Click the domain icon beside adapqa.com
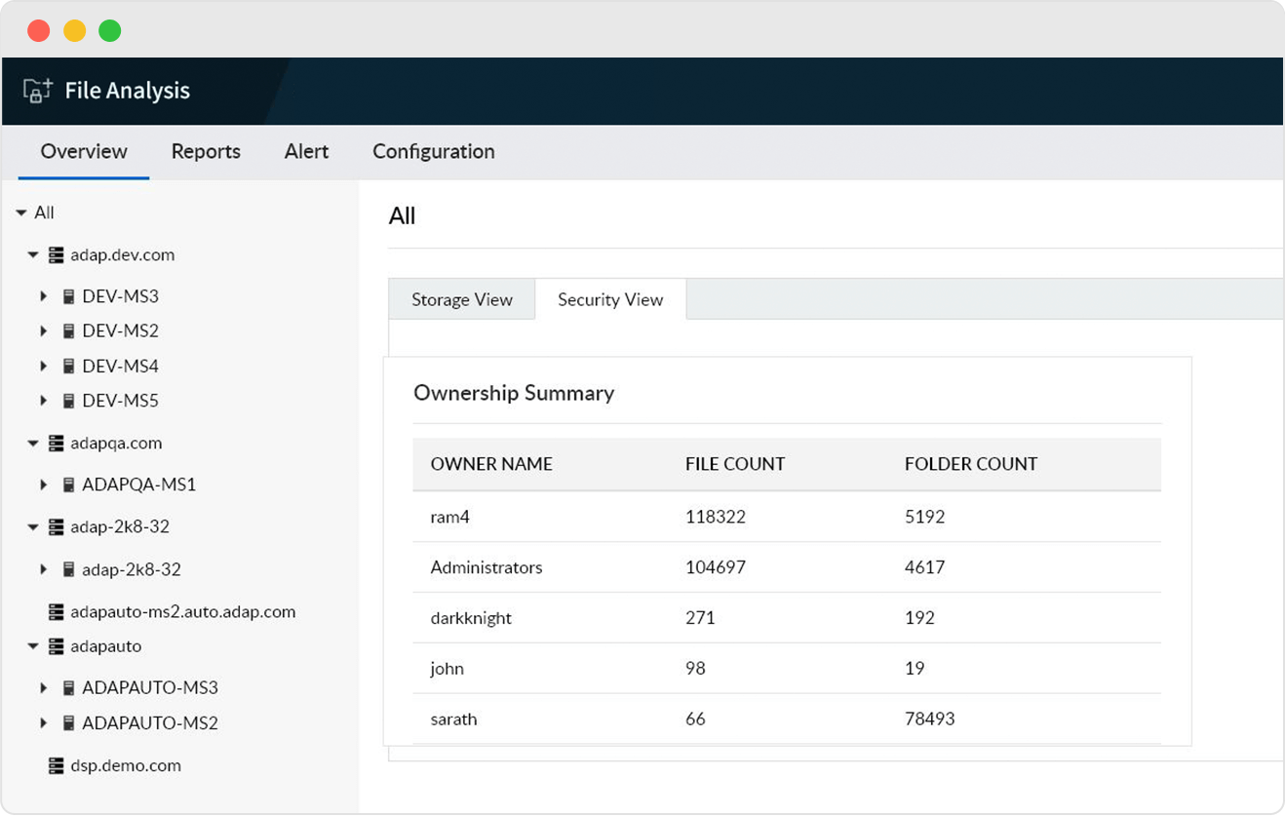The width and height of the screenshot is (1285, 816). coord(56,443)
